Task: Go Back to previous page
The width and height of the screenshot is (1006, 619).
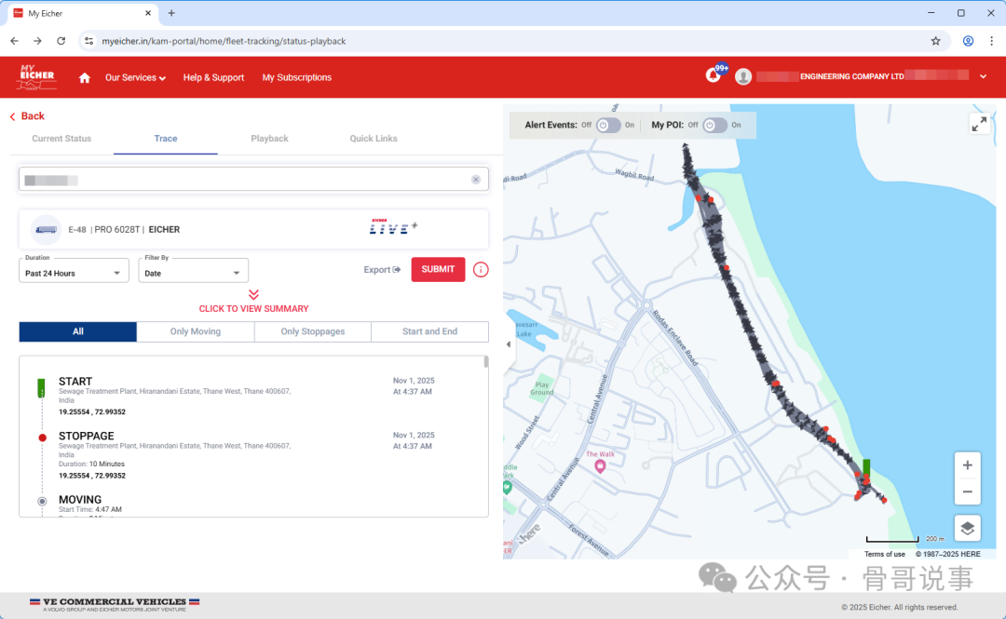Action: pyautogui.click(x=27, y=116)
